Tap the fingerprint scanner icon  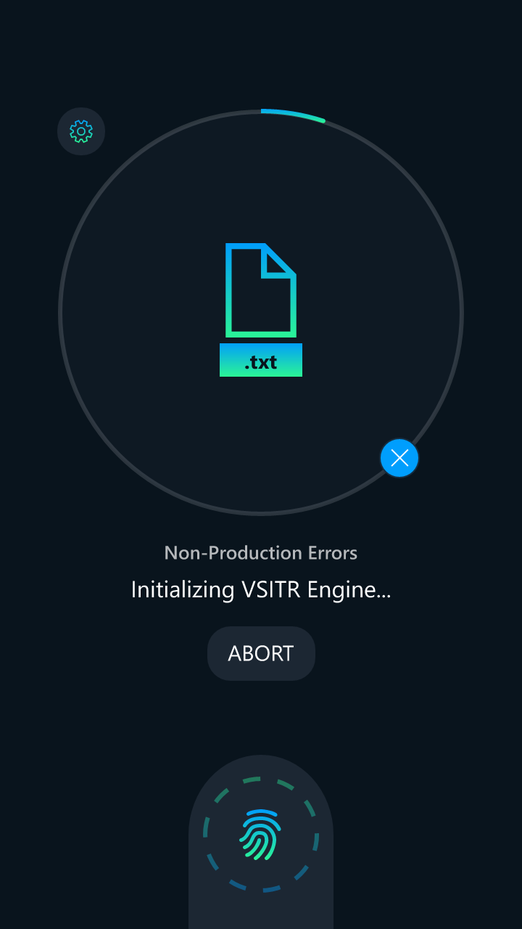[260, 834]
